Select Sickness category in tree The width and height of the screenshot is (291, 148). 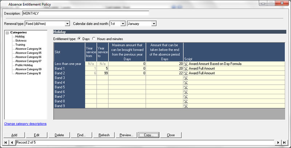tap(20, 40)
